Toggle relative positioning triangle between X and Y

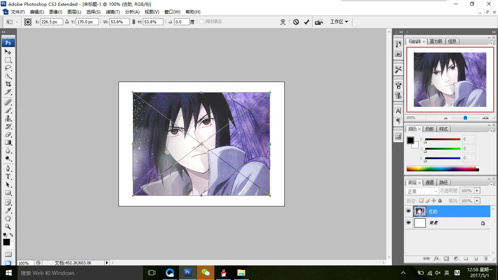pos(67,22)
